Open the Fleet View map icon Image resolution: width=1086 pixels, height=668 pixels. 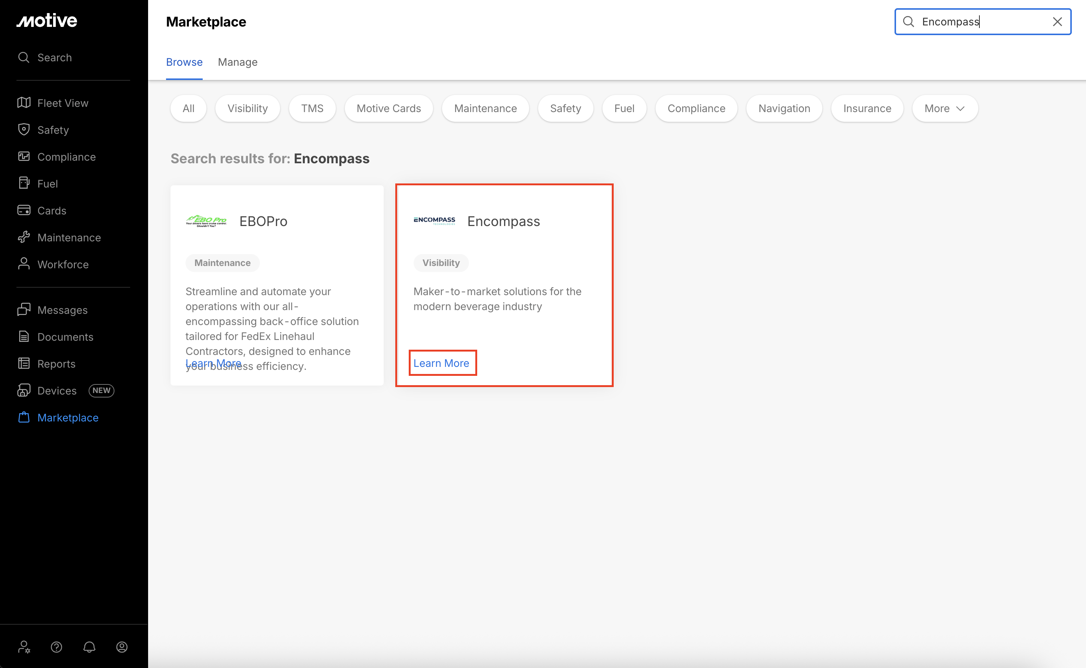tap(24, 102)
